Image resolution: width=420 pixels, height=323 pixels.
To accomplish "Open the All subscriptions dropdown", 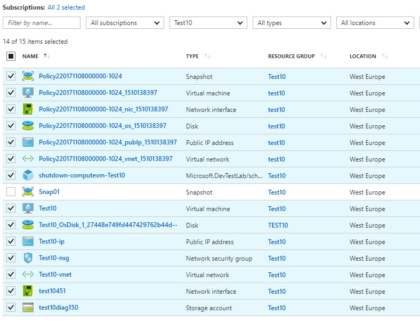I will [125, 23].
